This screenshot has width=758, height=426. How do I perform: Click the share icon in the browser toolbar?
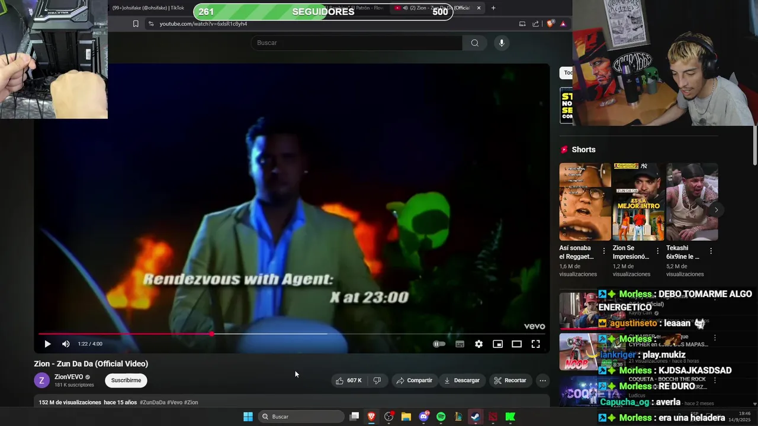(536, 24)
